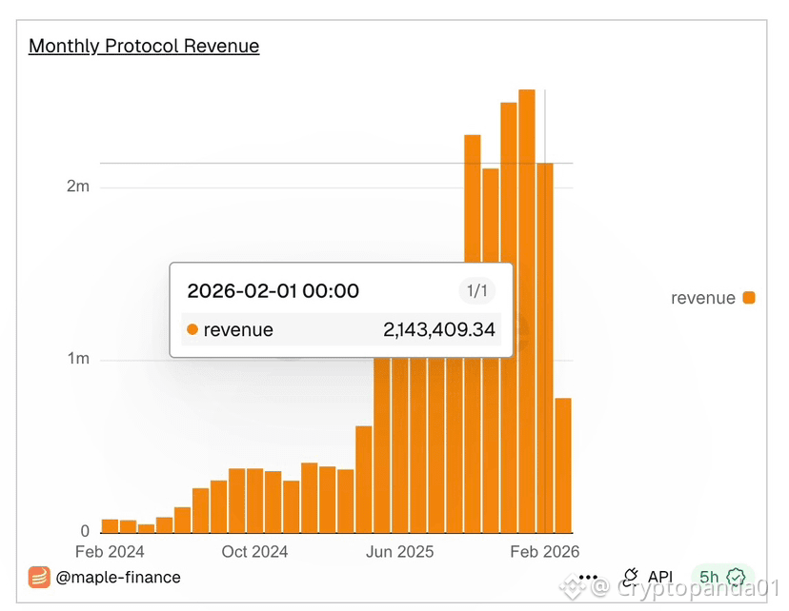Click the Feb 2026 x-axis label
Image resolution: width=789 pixels, height=611 pixels.
[545, 552]
